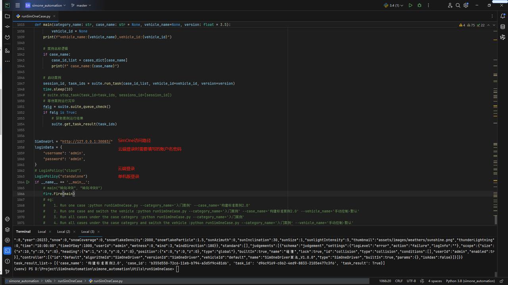Show the Notifications bell panel
508x285 pixels.
click(503, 16)
